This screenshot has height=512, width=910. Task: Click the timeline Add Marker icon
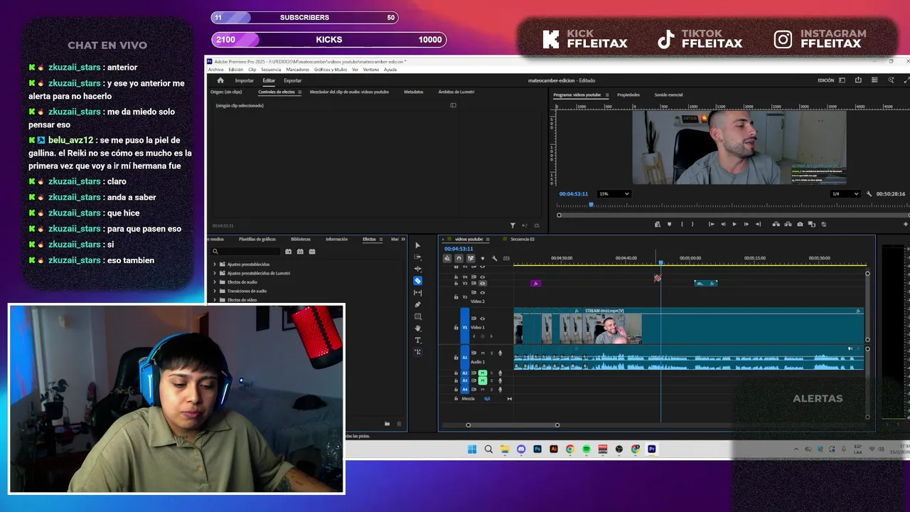[x=483, y=258]
